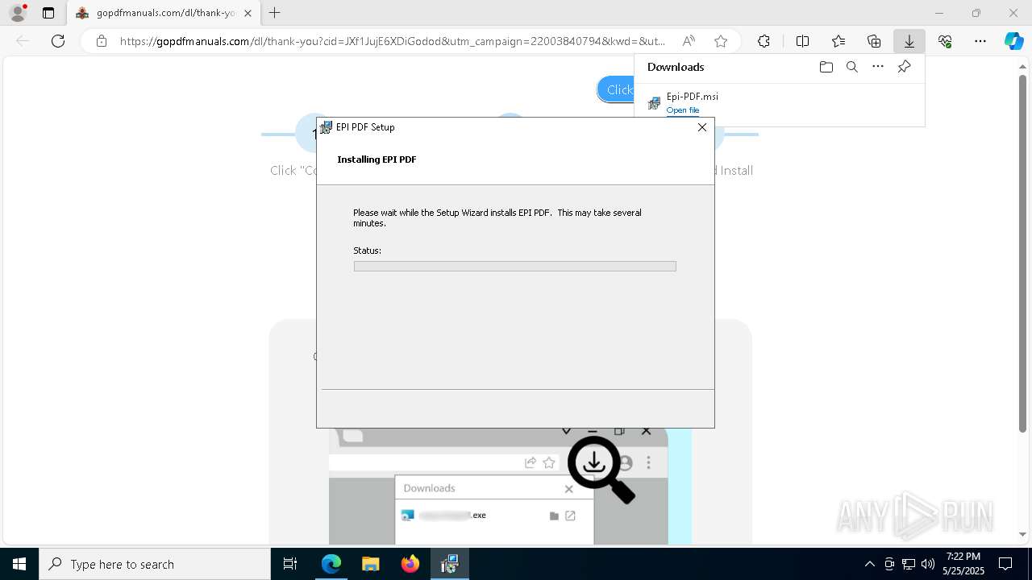Launch Copilot sidebar icon

point(1013,41)
